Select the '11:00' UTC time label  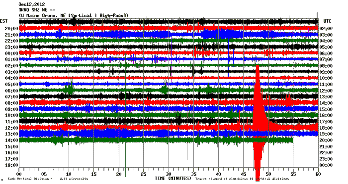[326, 85]
